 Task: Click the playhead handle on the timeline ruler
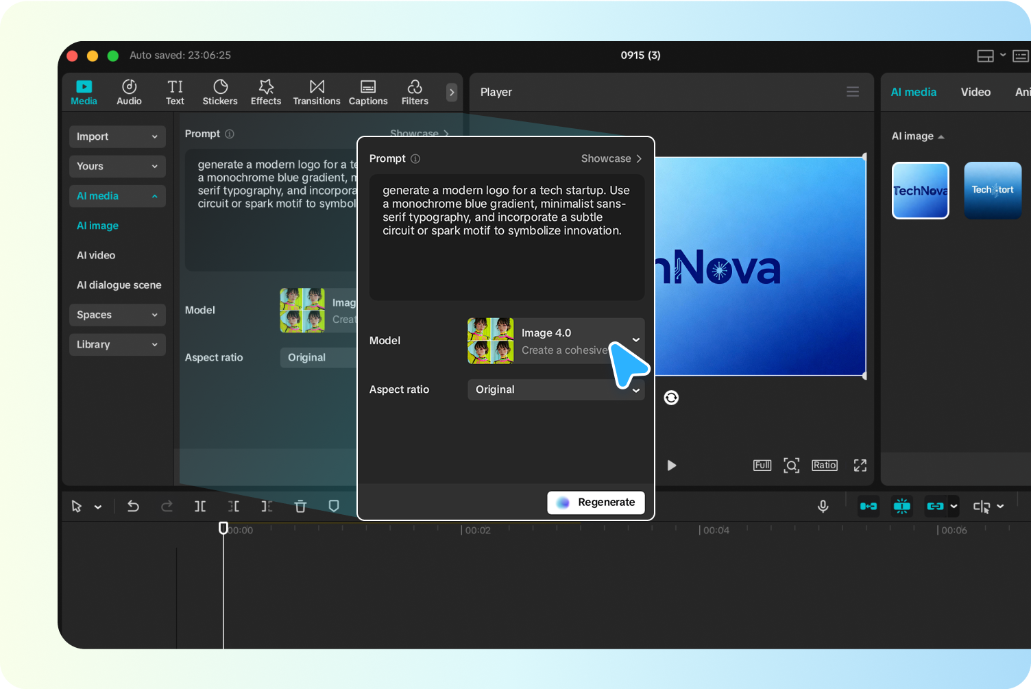(223, 528)
